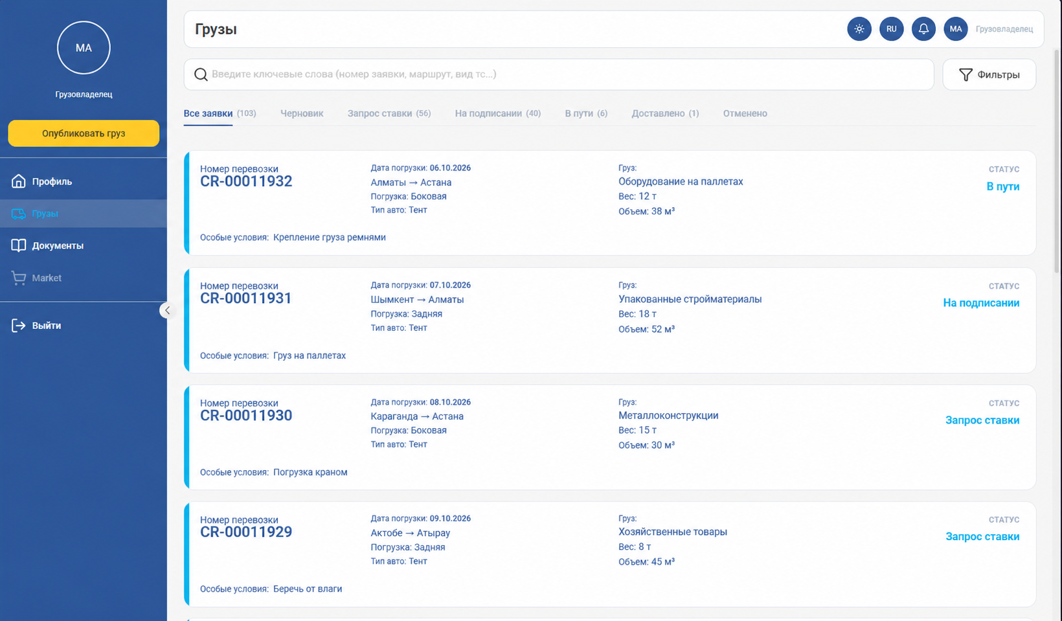This screenshot has width=1062, height=621.
Task: Click Запрос ставки status of Металлоконструкции
Action: click(x=982, y=420)
